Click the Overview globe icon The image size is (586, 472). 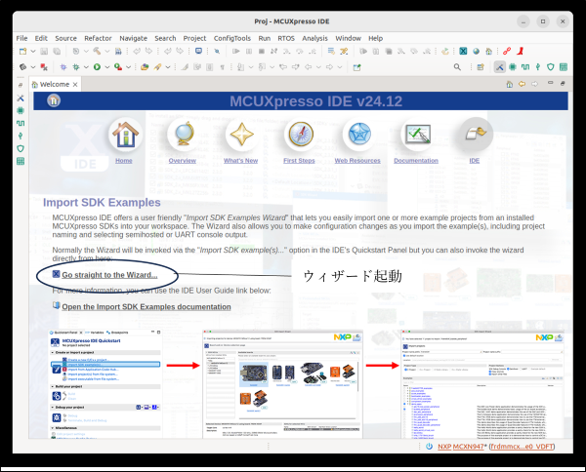(183, 136)
